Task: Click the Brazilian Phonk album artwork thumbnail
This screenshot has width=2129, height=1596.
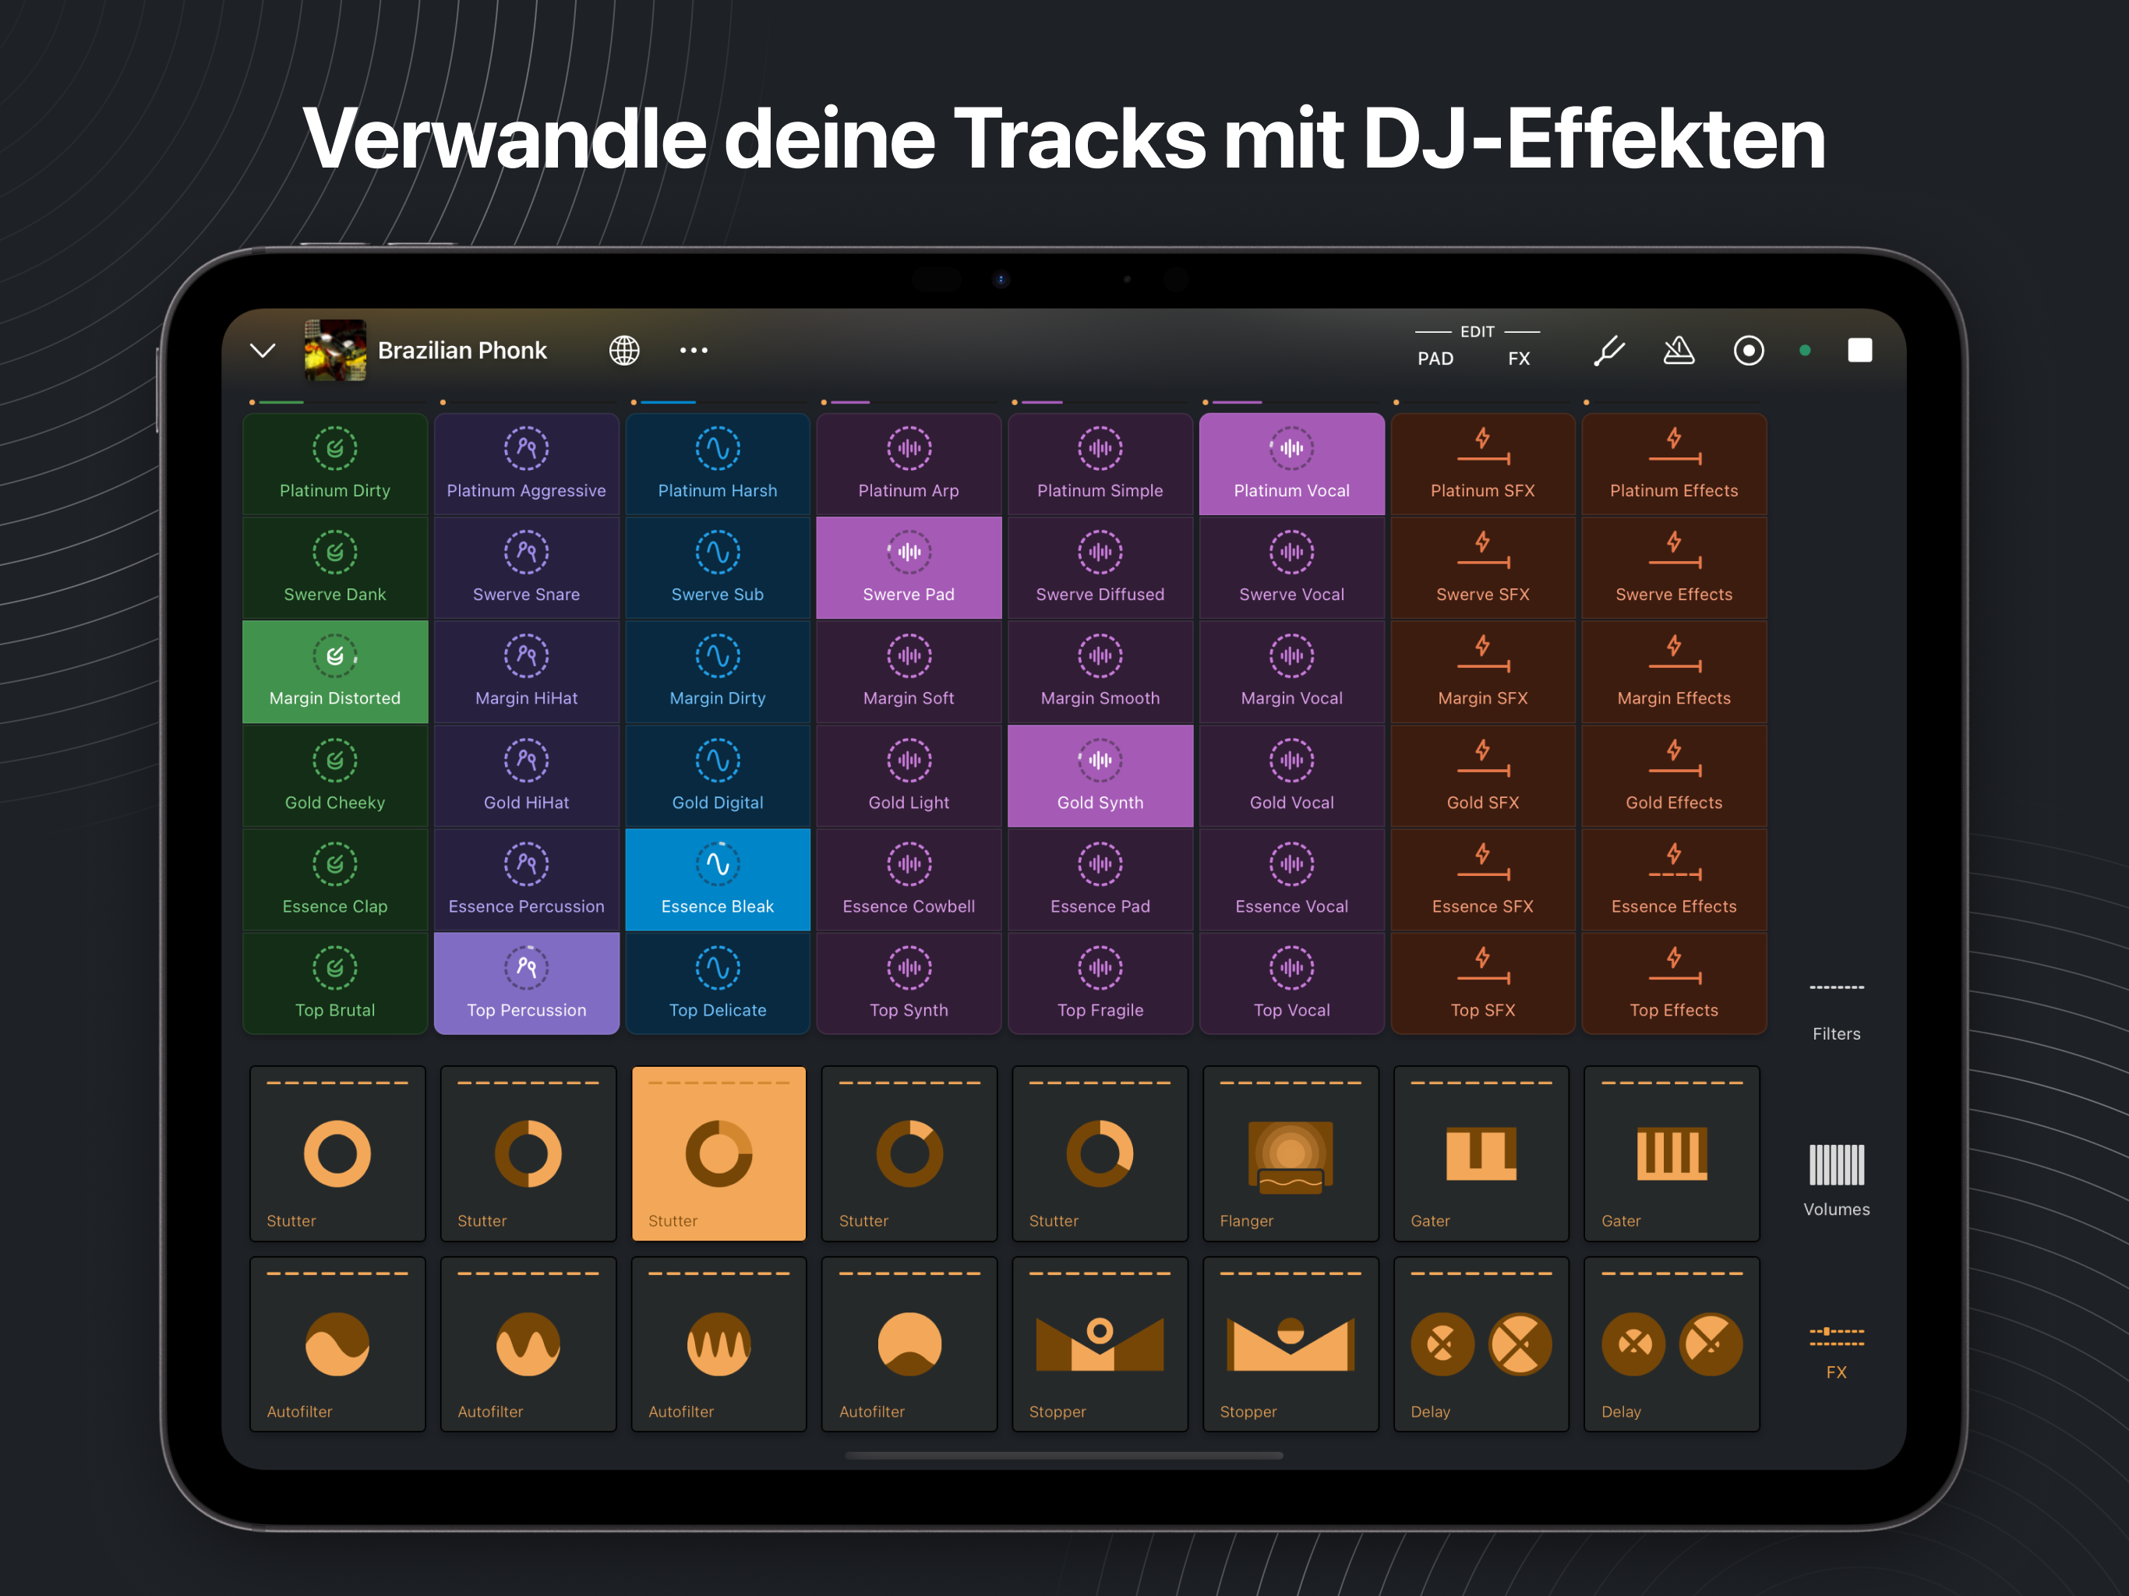Action: 335,351
